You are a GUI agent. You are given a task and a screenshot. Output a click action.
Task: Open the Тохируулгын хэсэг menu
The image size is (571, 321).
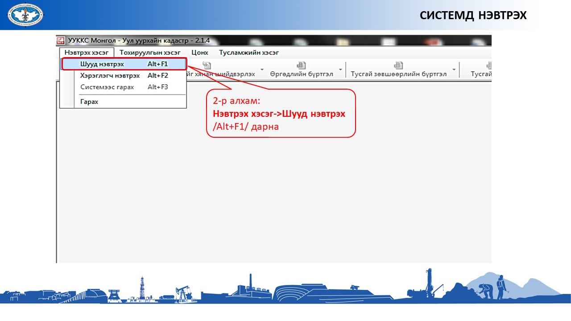pos(150,53)
